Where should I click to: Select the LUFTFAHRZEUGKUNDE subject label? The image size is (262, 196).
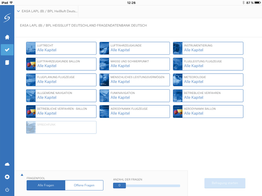[126, 45]
